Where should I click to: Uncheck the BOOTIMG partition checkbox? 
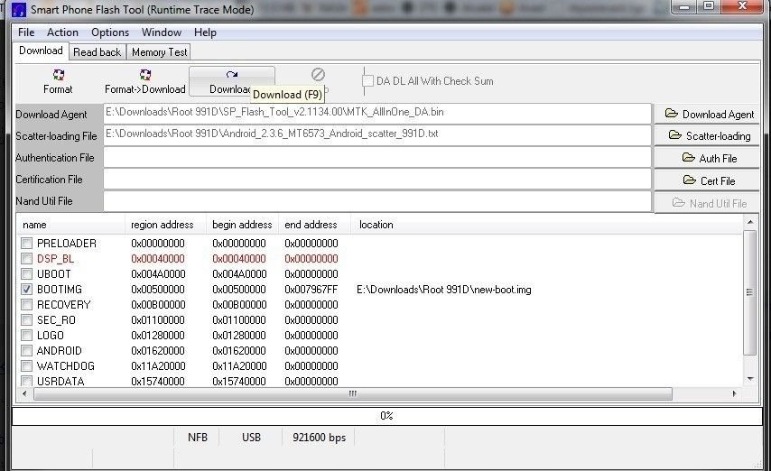click(x=26, y=289)
